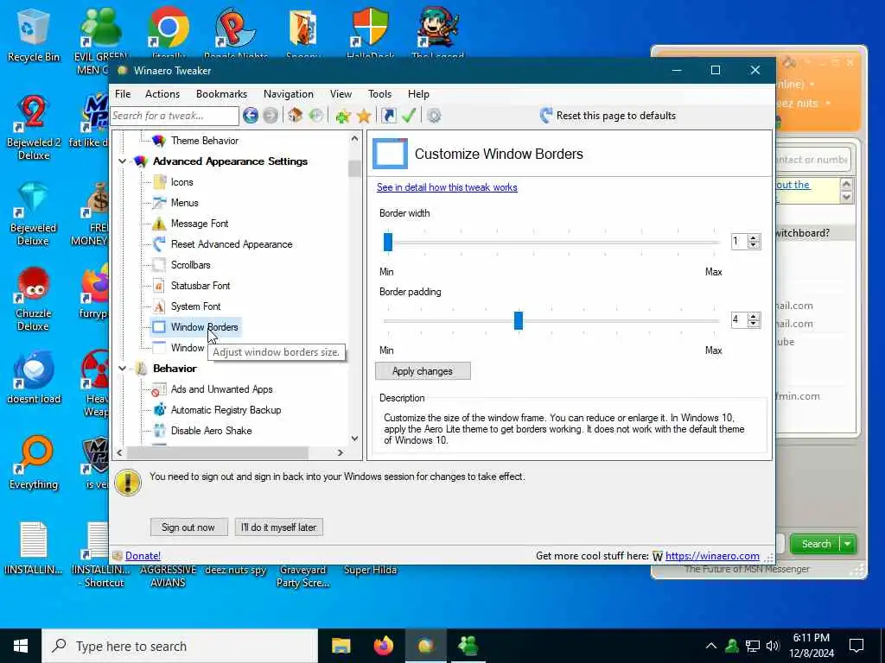
Task: Collapse the Behavior tree group
Action: pos(122,369)
